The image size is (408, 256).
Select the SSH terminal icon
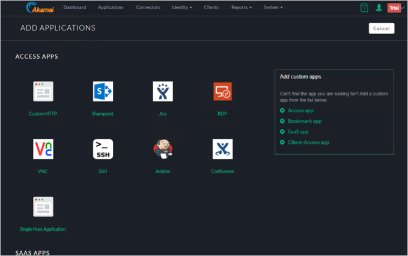coord(103,149)
